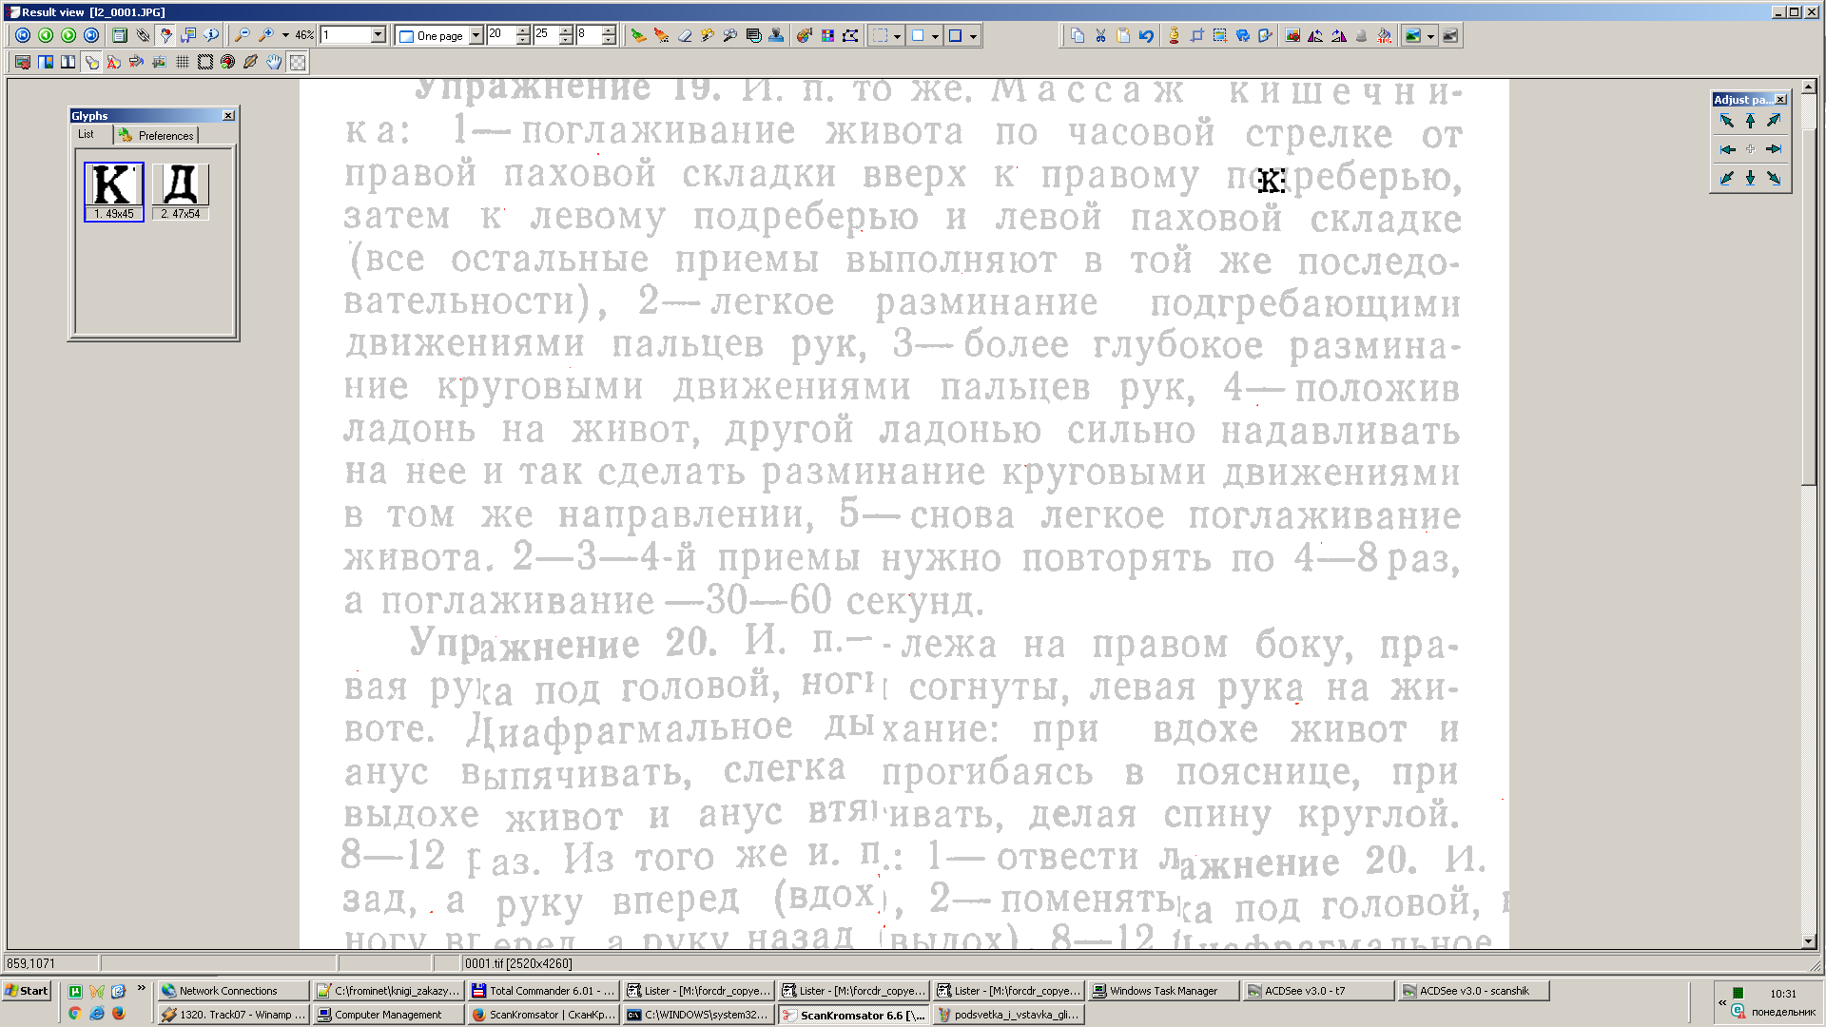Switch to the Preferences tab in Glyphs
Screen dimensions: 1826x1027
point(157,135)
